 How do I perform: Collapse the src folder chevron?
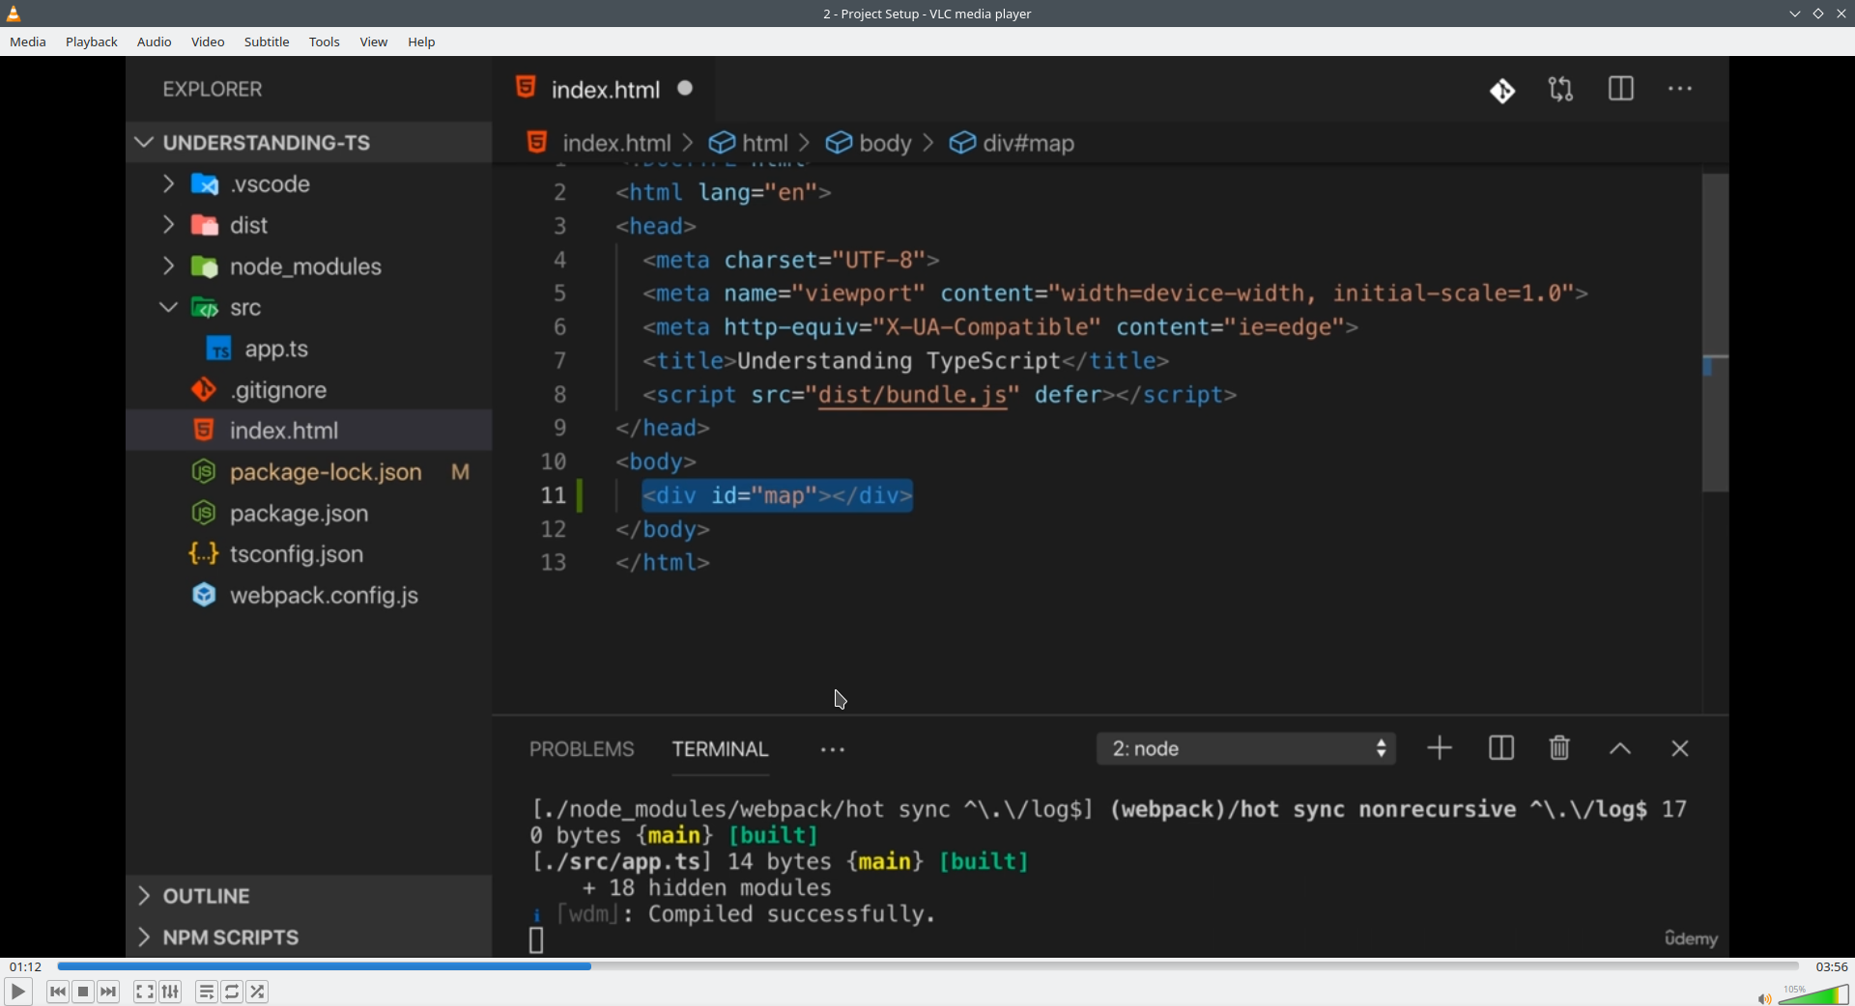tap(168, 307)
